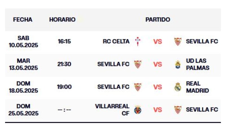This screenshot has width=226, height=128.
Task: Click VS in the Real Madrid row
Action: (158, 87)
